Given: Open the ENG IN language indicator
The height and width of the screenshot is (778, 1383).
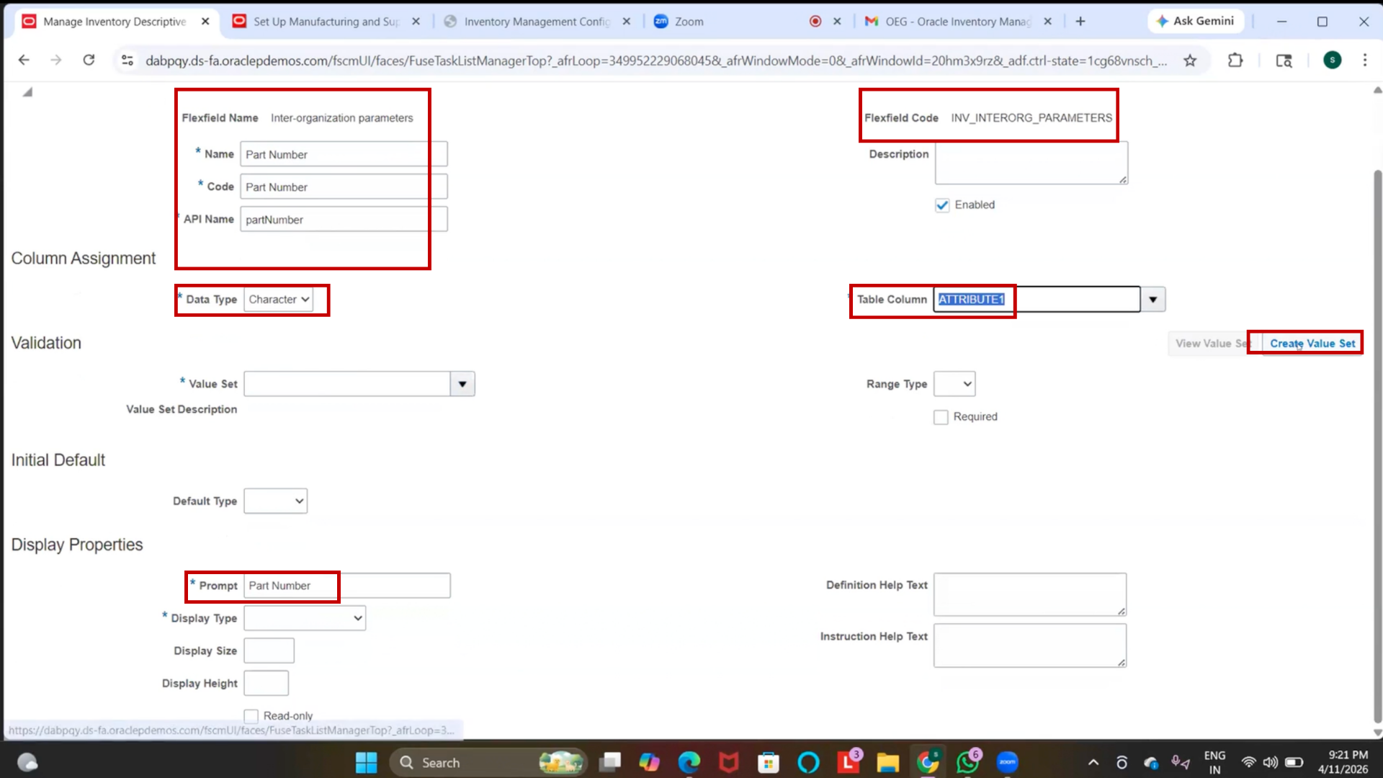Looking at the screenshot, I should [x=1214, y=762].
